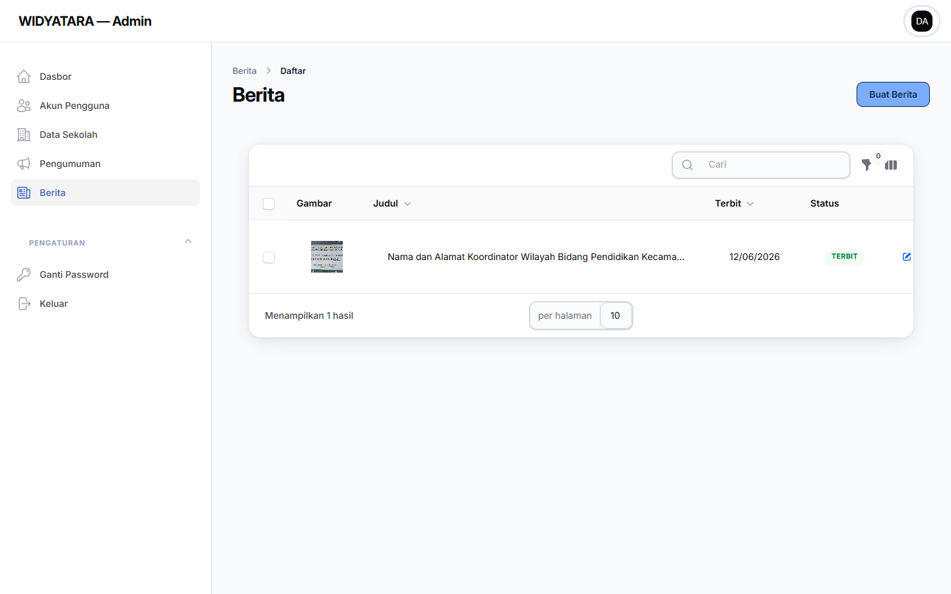Click the Berita breadcrumb link
Viewport: 951px width, 594px height.
(244, 71)
